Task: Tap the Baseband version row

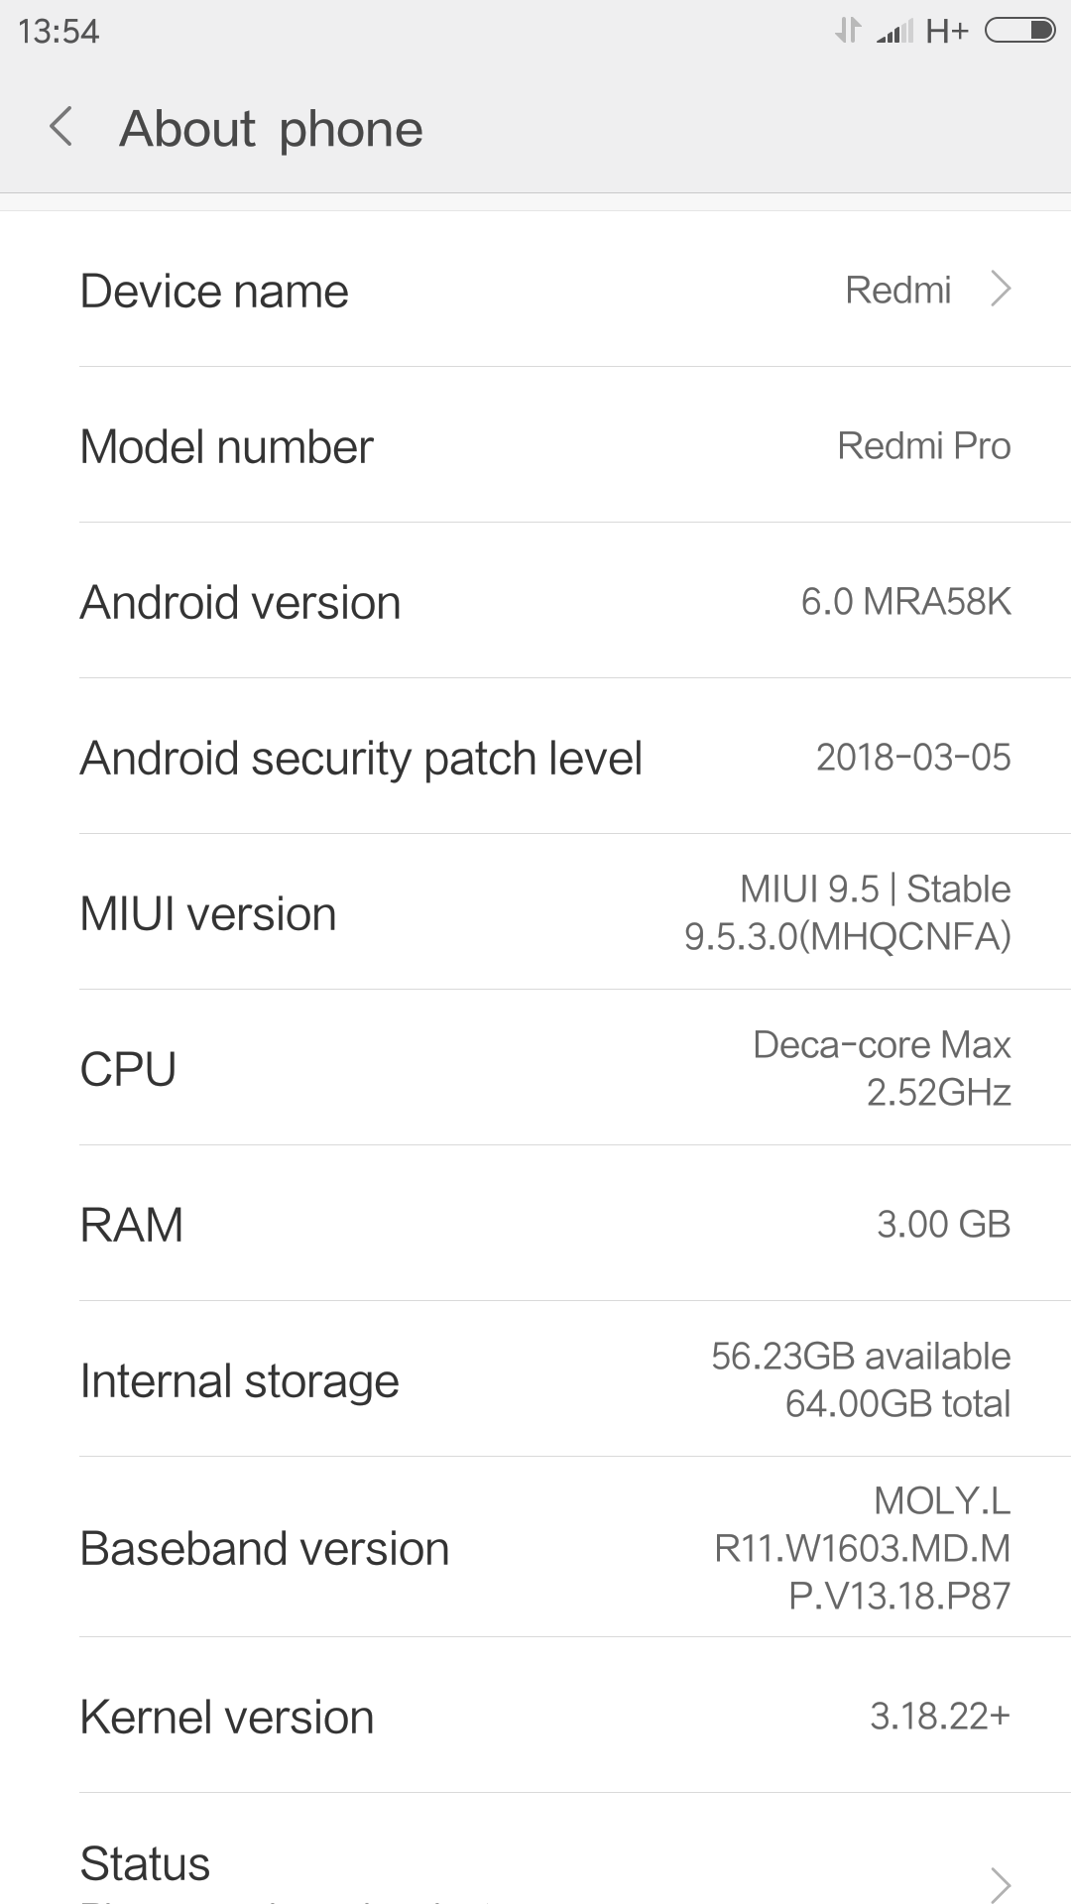Action: coord(535,1548)
